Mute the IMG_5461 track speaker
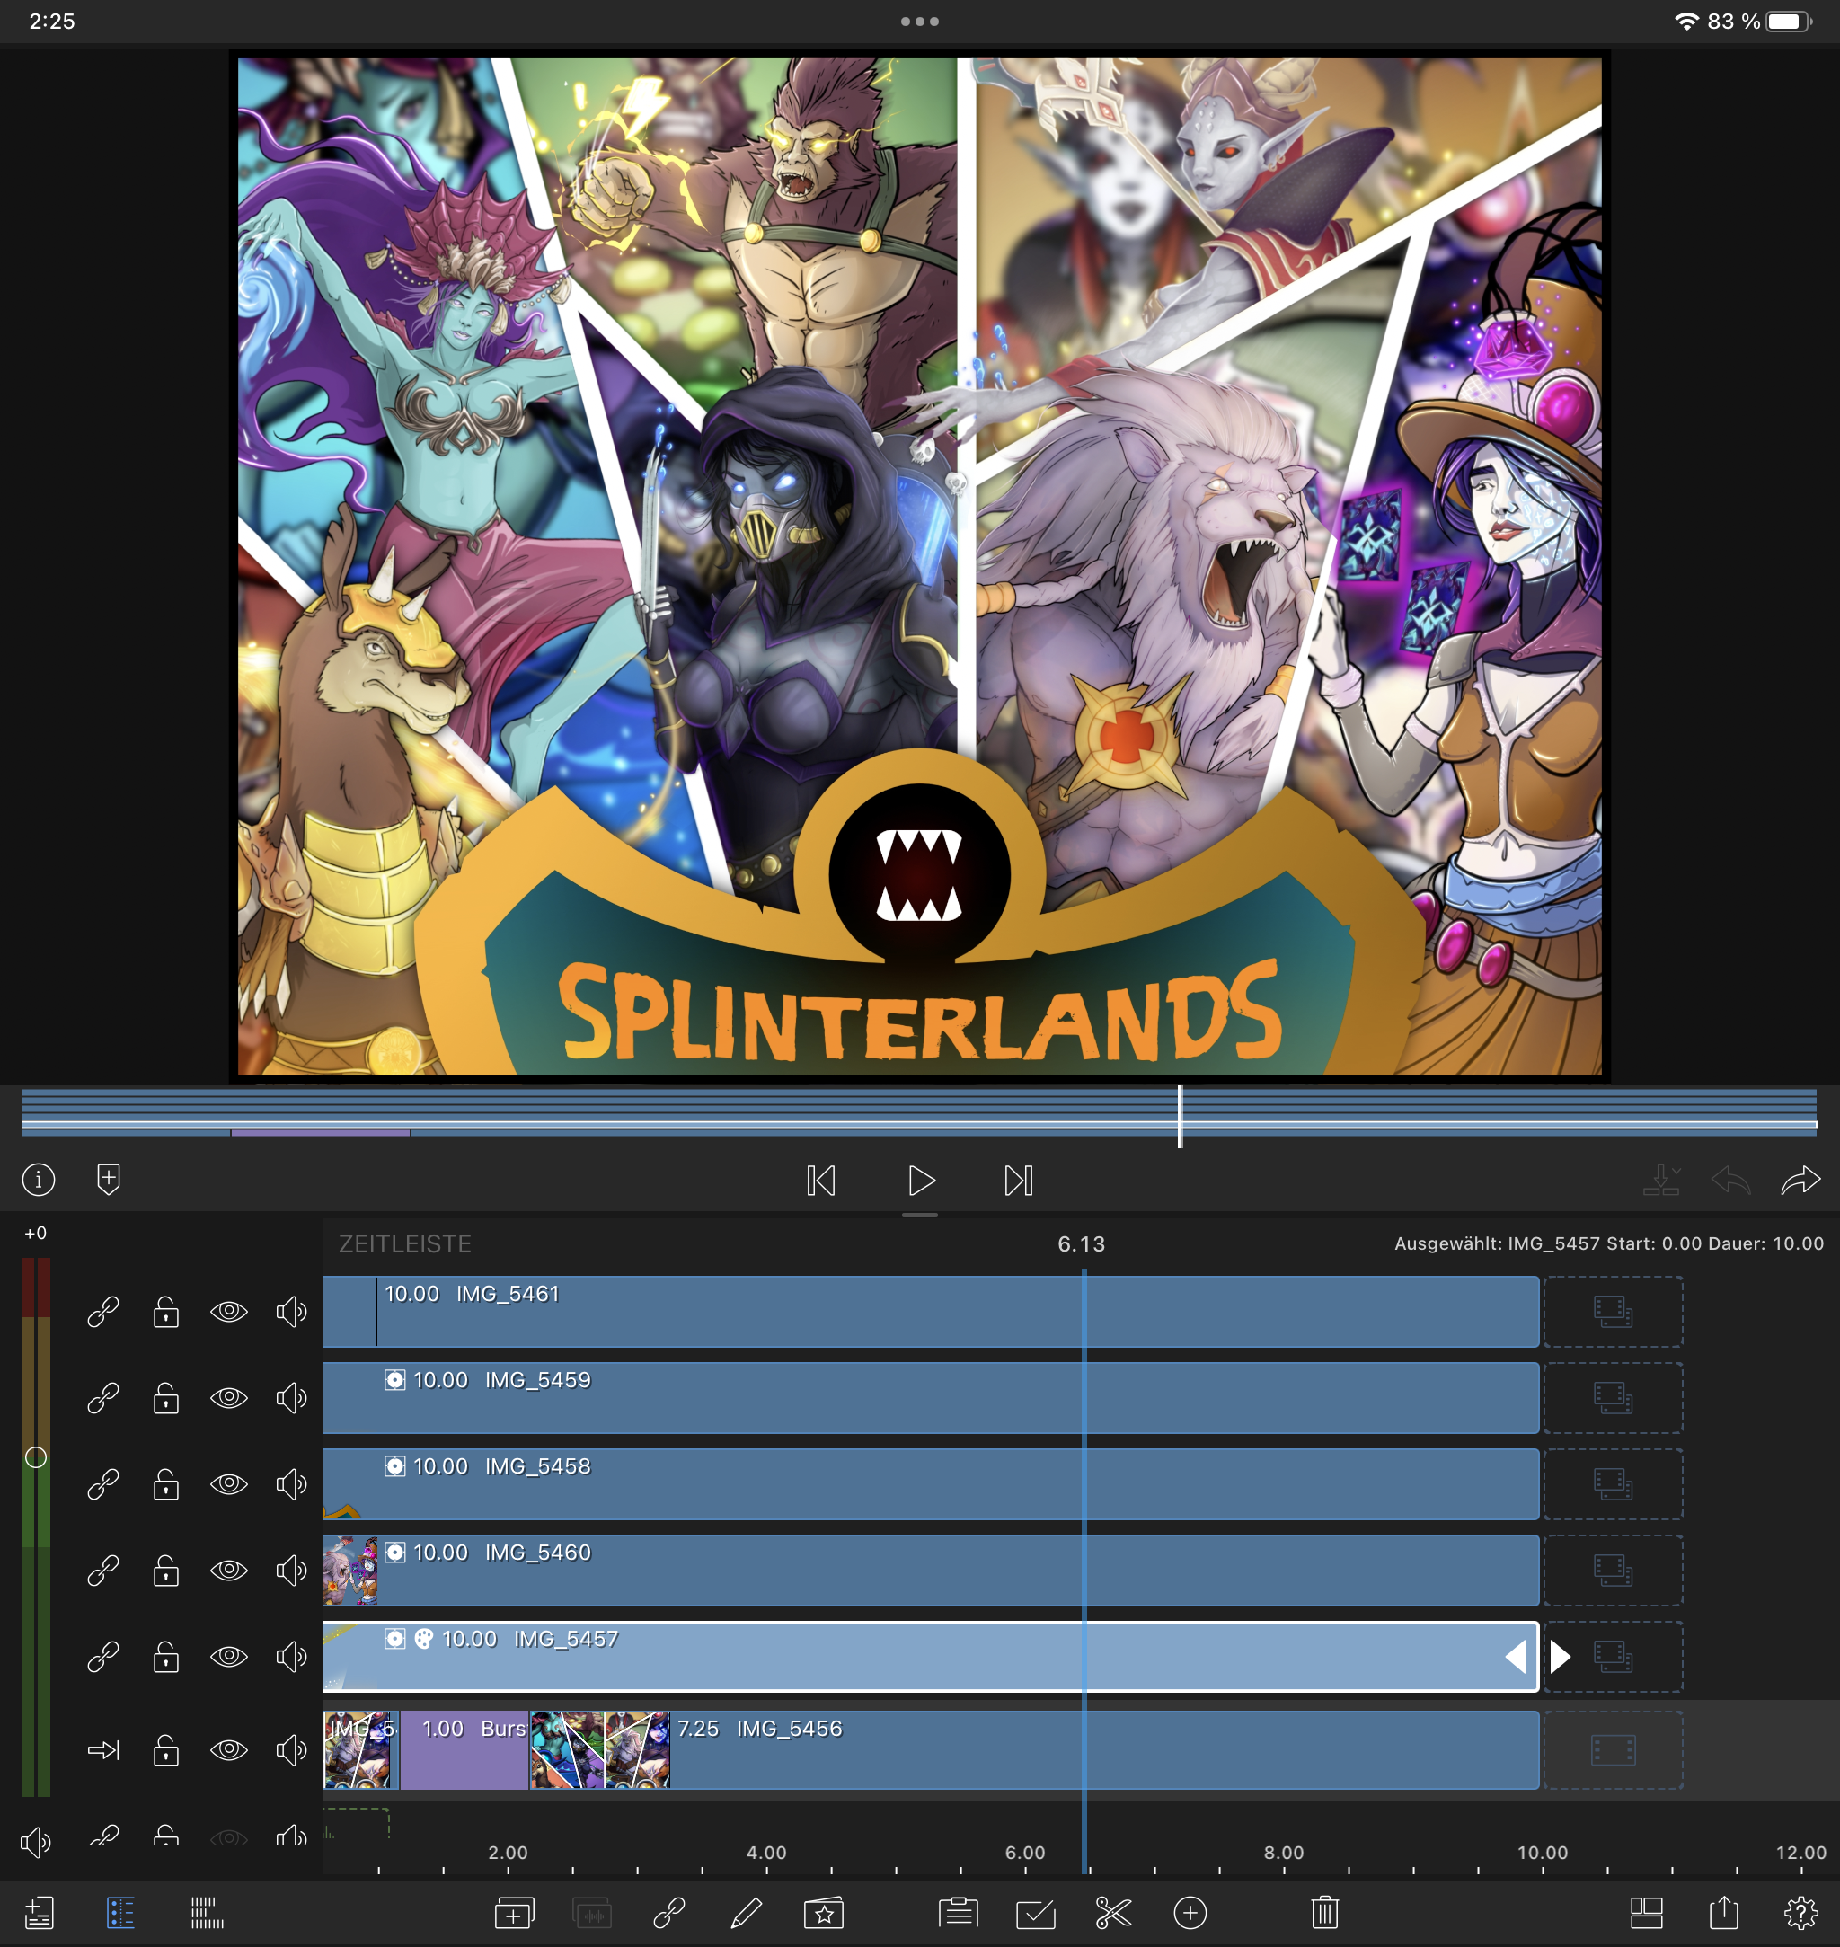 291,1312
